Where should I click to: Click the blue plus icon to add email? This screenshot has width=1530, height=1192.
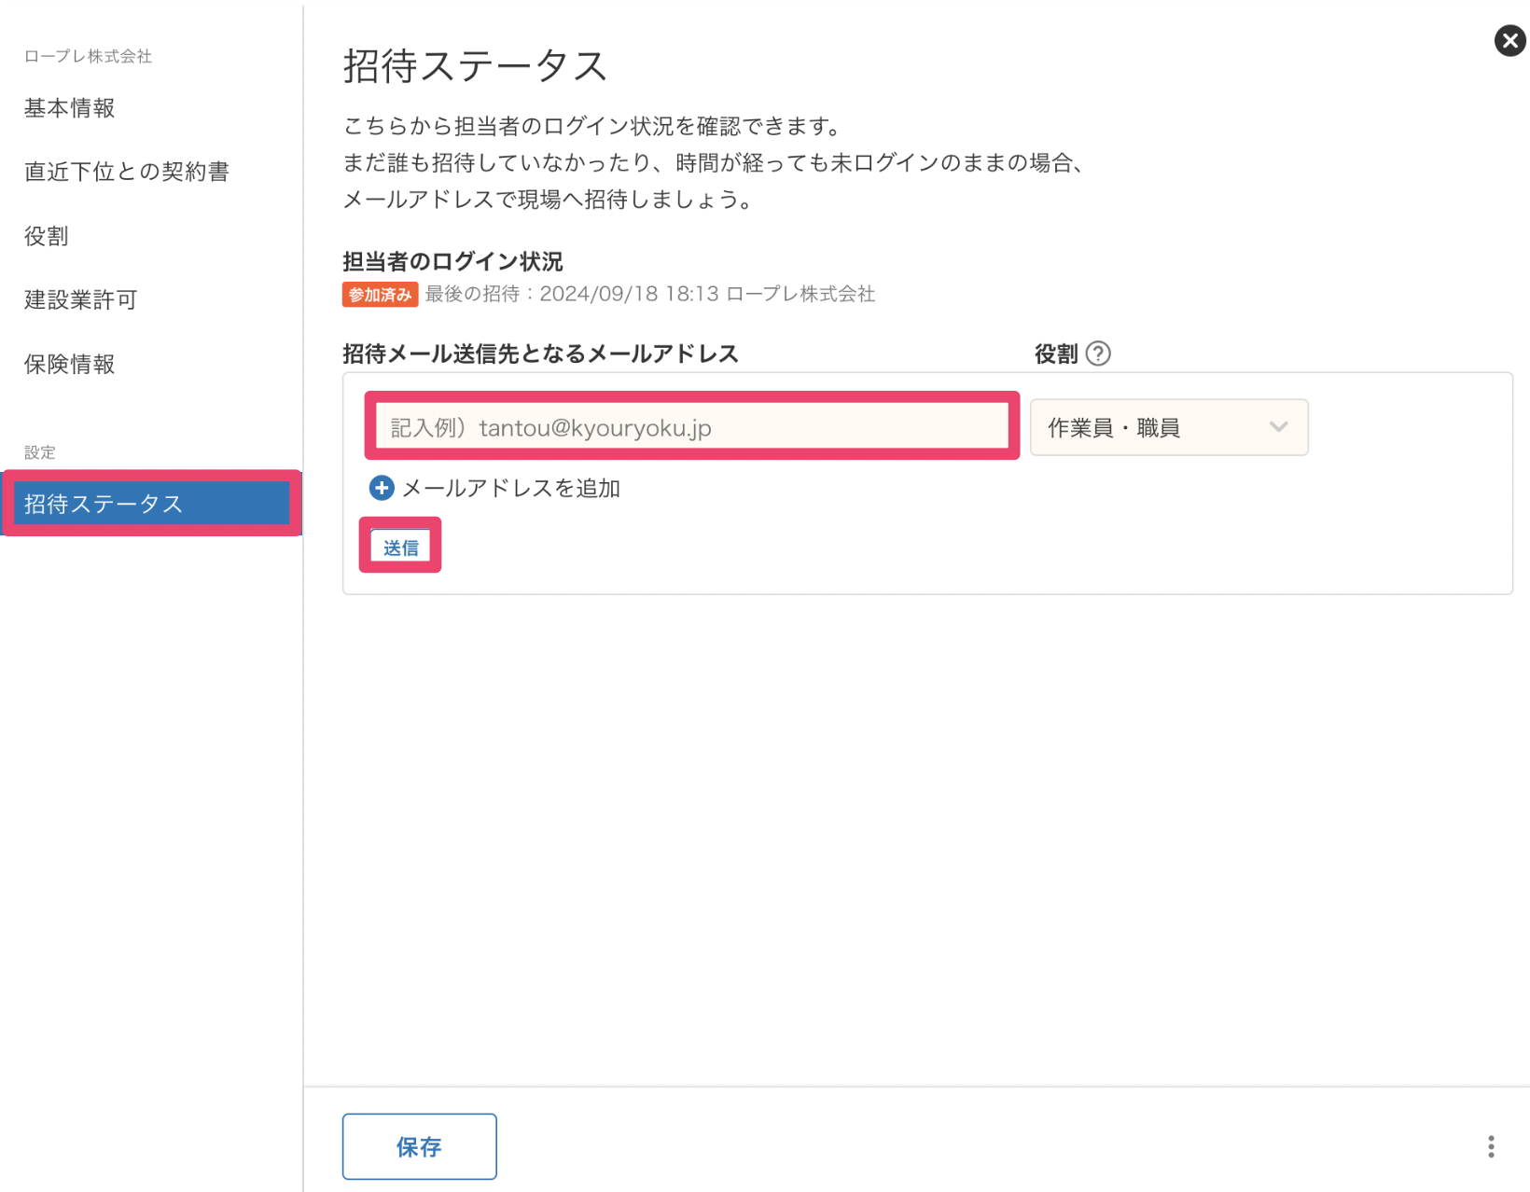click(382, 488)
